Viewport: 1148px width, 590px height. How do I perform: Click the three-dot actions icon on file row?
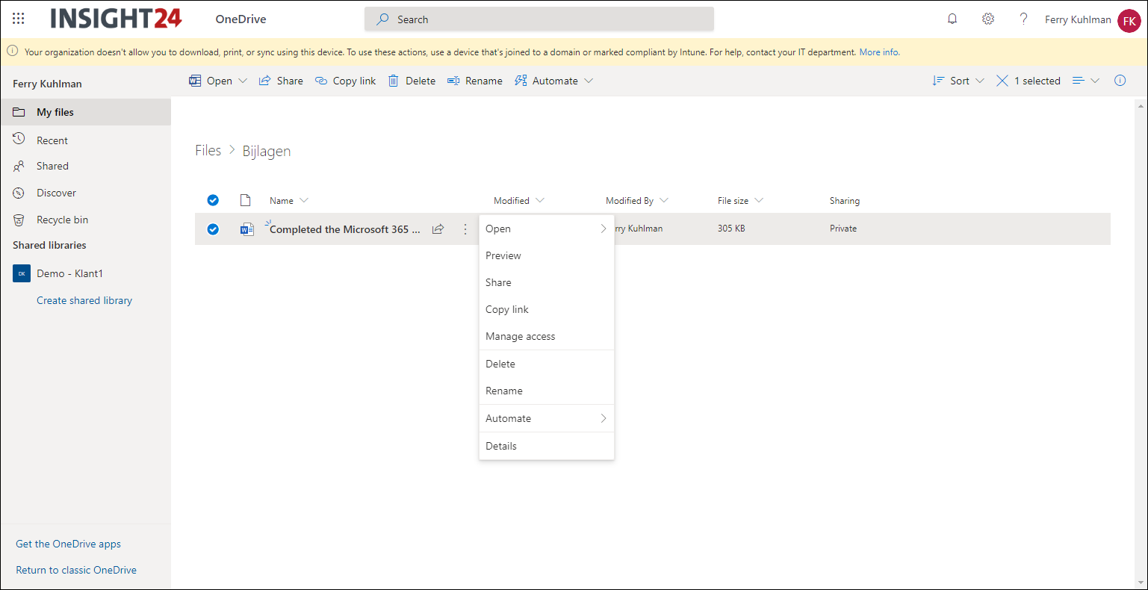coord(465,229)
